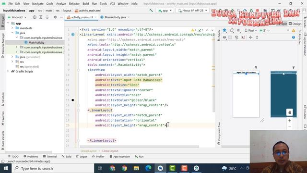
Task: Expand java (generated) folder
Action: tap(12, 57)
